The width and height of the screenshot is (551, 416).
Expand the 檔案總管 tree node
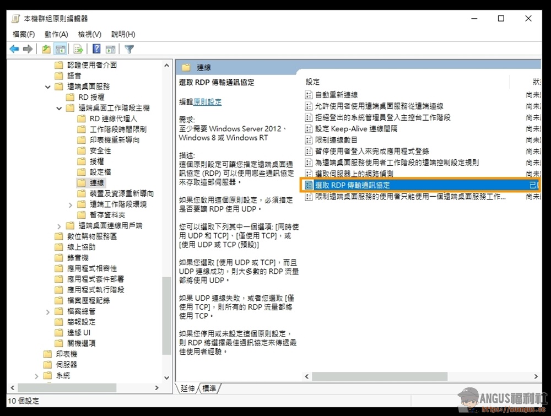pyautogui.click(x=48, y=312)
